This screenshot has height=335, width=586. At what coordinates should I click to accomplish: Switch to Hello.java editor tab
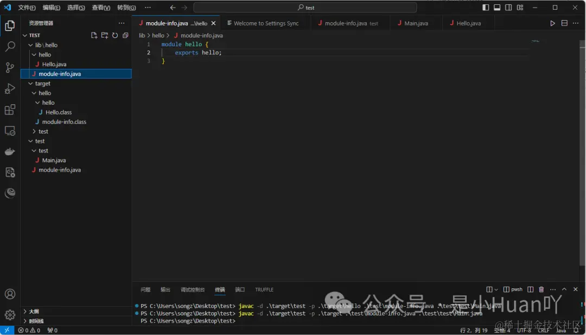tap(468, 23)
